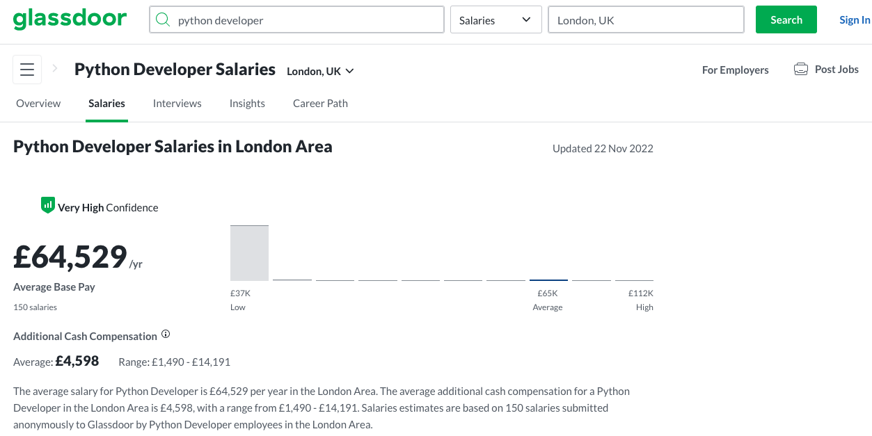Image resolution: width=872 pixels, height=436 pixels.
Task: Click the Python Developer Salaries heading
Action: 175,70
